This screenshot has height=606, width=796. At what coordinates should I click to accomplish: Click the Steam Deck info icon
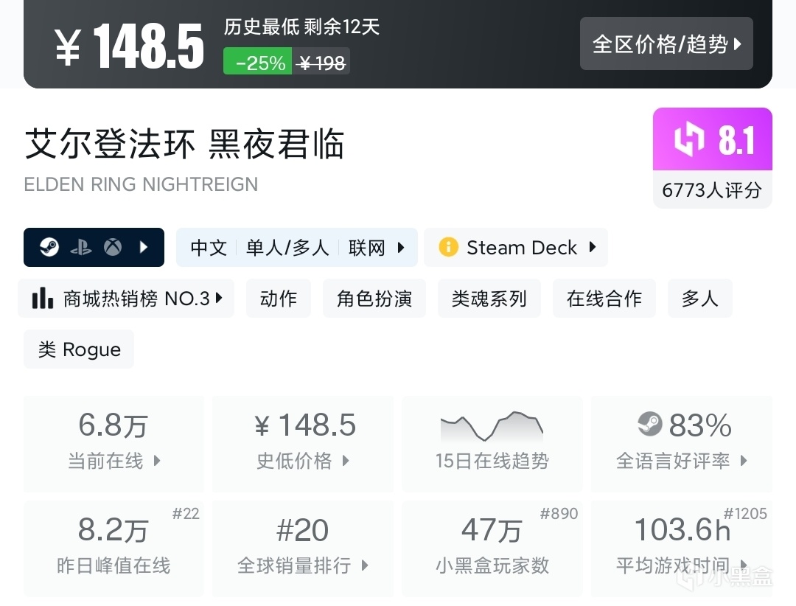(448, 248)
